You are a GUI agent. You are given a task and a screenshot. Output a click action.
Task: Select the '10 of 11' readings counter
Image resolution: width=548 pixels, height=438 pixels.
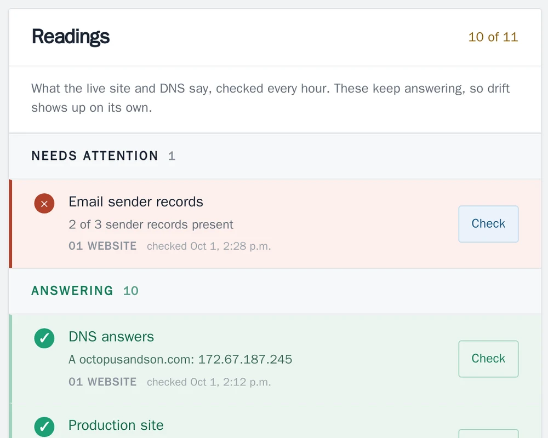click(493, 37)
